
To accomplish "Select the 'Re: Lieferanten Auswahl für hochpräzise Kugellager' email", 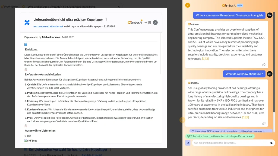I will point(67,149).
